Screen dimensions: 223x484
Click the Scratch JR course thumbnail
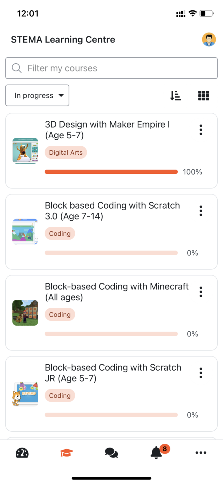point(25,394)
